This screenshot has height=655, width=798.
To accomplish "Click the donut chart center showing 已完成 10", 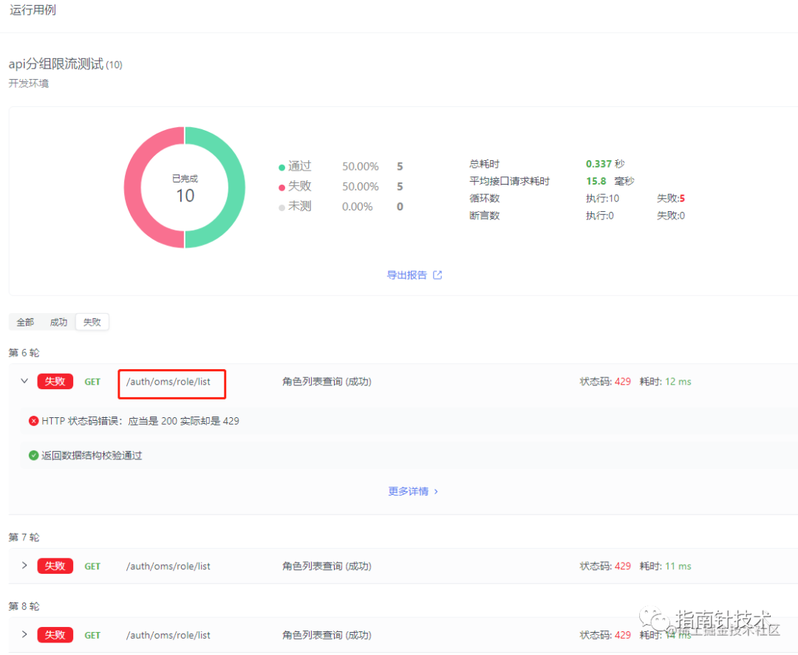I will (x=185, y=189).
